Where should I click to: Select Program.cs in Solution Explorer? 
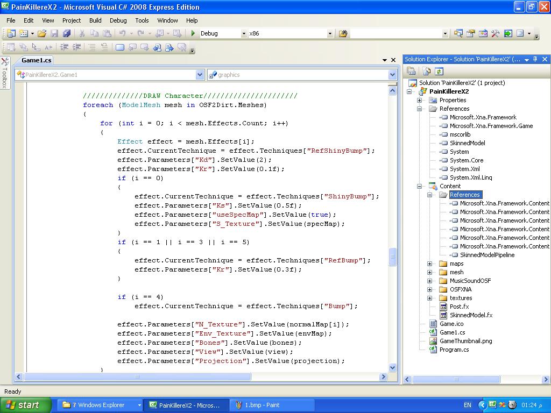(x=454, y=350)
